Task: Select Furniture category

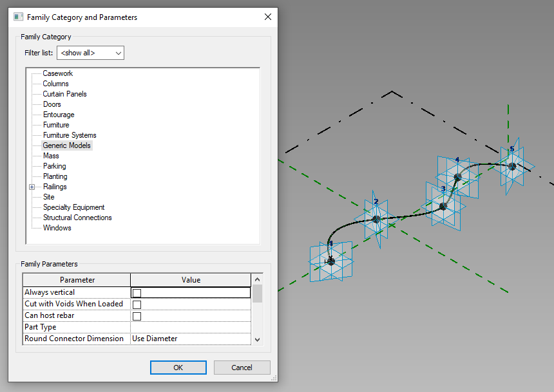Action: pos(56,125)
